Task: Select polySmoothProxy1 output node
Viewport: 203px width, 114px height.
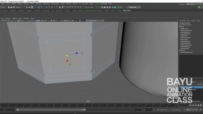Action: 187,52
